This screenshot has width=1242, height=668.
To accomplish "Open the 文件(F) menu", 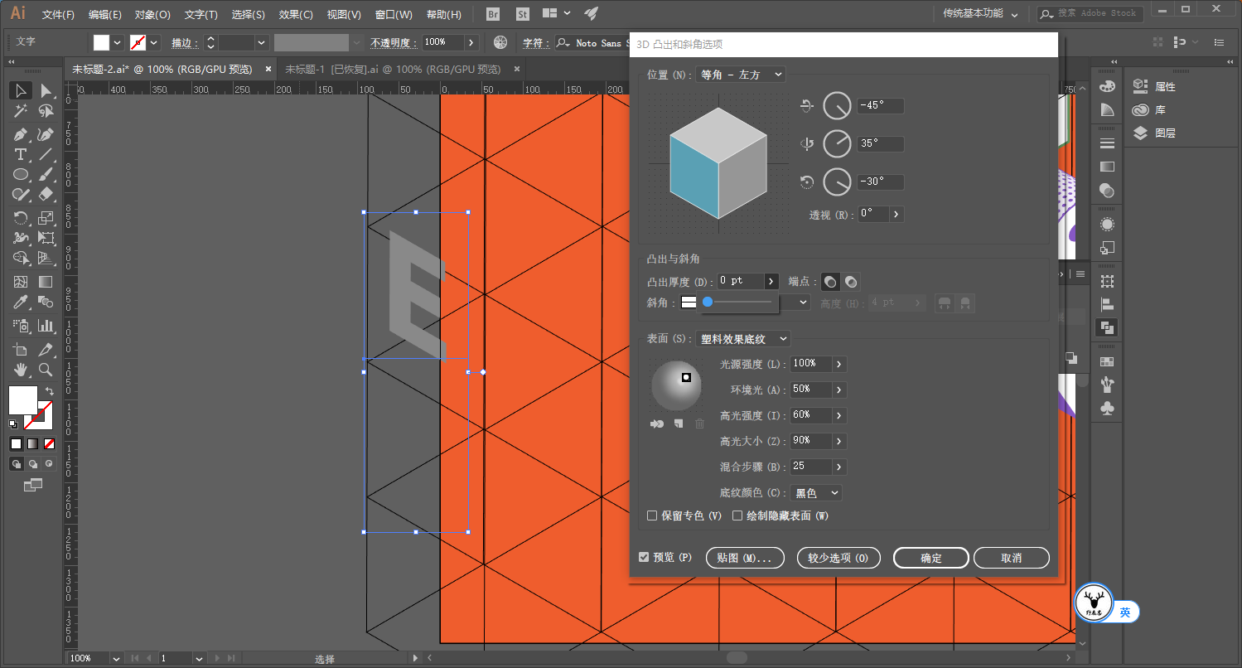I will (x=58, y=15).
